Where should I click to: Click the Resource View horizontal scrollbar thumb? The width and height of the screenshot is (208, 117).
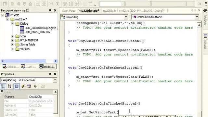tap(25, 61)
